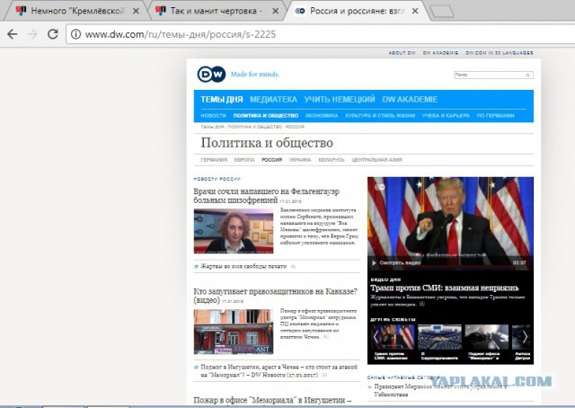Select ЕВРОПА section filter
The height and width of the screenshot is (408, 575).
(244, 160)
